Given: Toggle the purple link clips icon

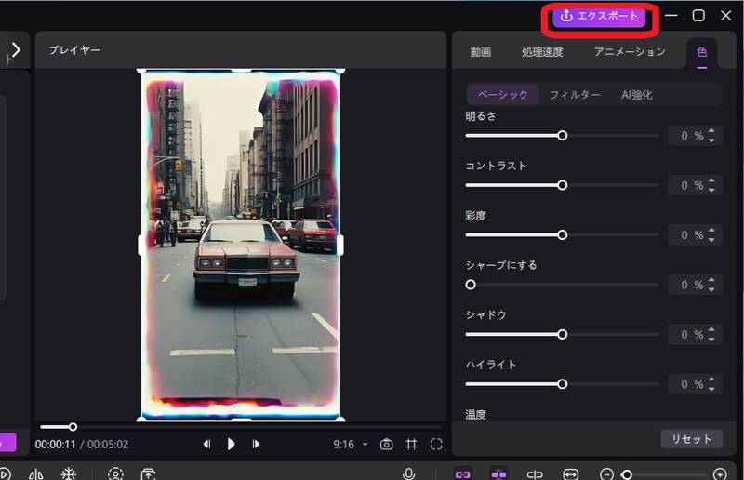Looking at the screenshot, I should [x=462, y=473].
